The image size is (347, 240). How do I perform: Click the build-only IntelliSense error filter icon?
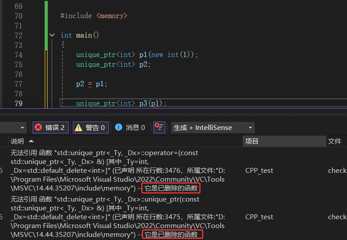(x=159, y=128)
